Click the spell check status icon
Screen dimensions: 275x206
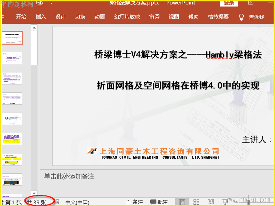point(57,202)
